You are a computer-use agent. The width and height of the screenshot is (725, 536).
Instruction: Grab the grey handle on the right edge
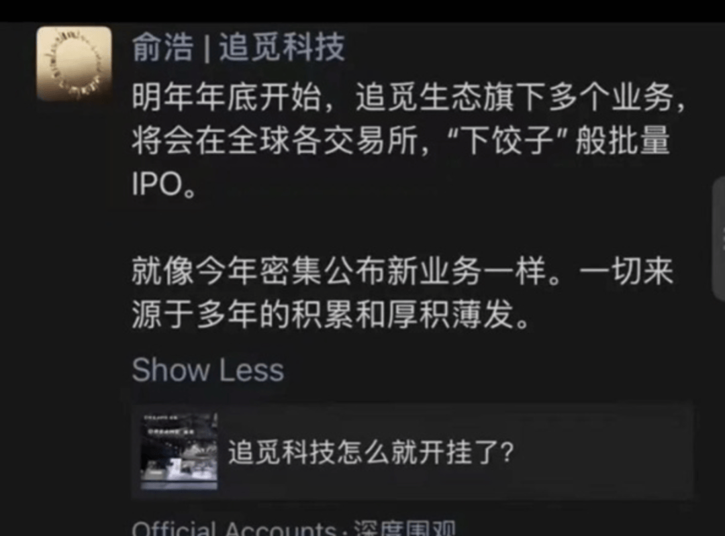pos(720,239)
